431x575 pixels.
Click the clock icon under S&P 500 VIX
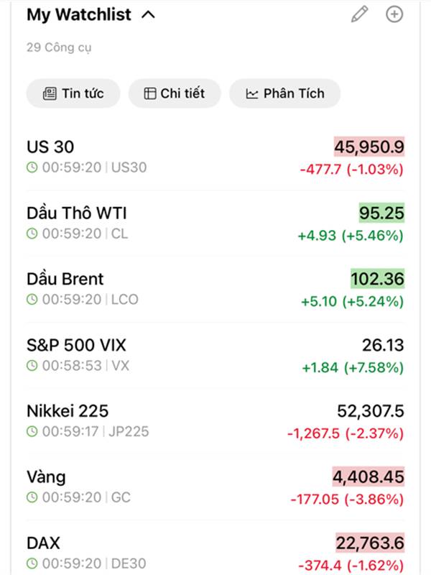click(32, 366)
